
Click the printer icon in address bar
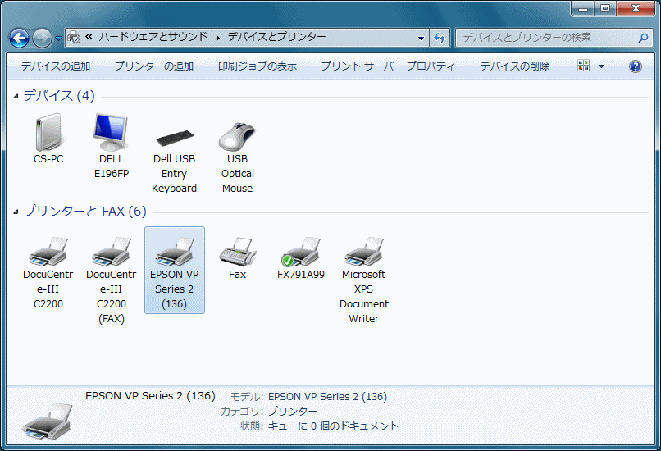74,37
